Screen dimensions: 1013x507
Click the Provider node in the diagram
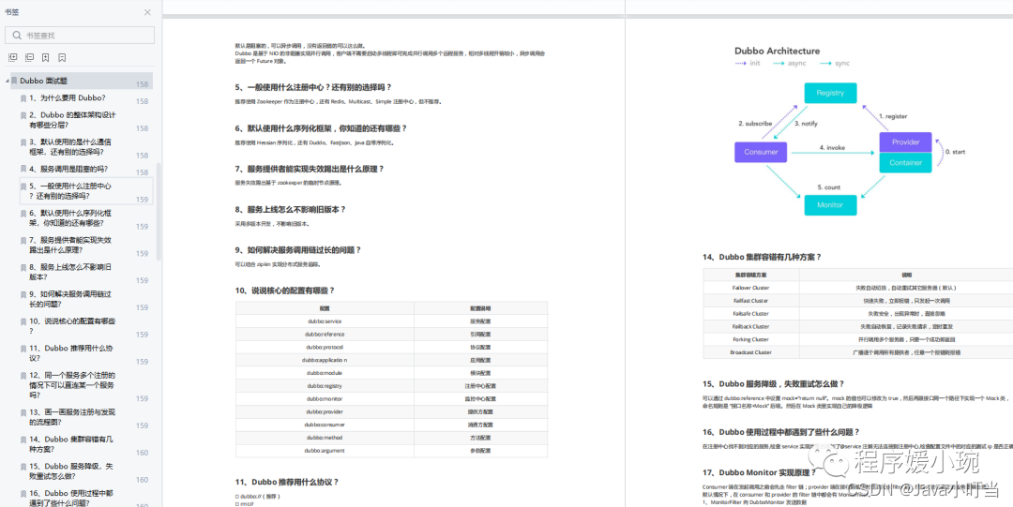click(906, 142)
